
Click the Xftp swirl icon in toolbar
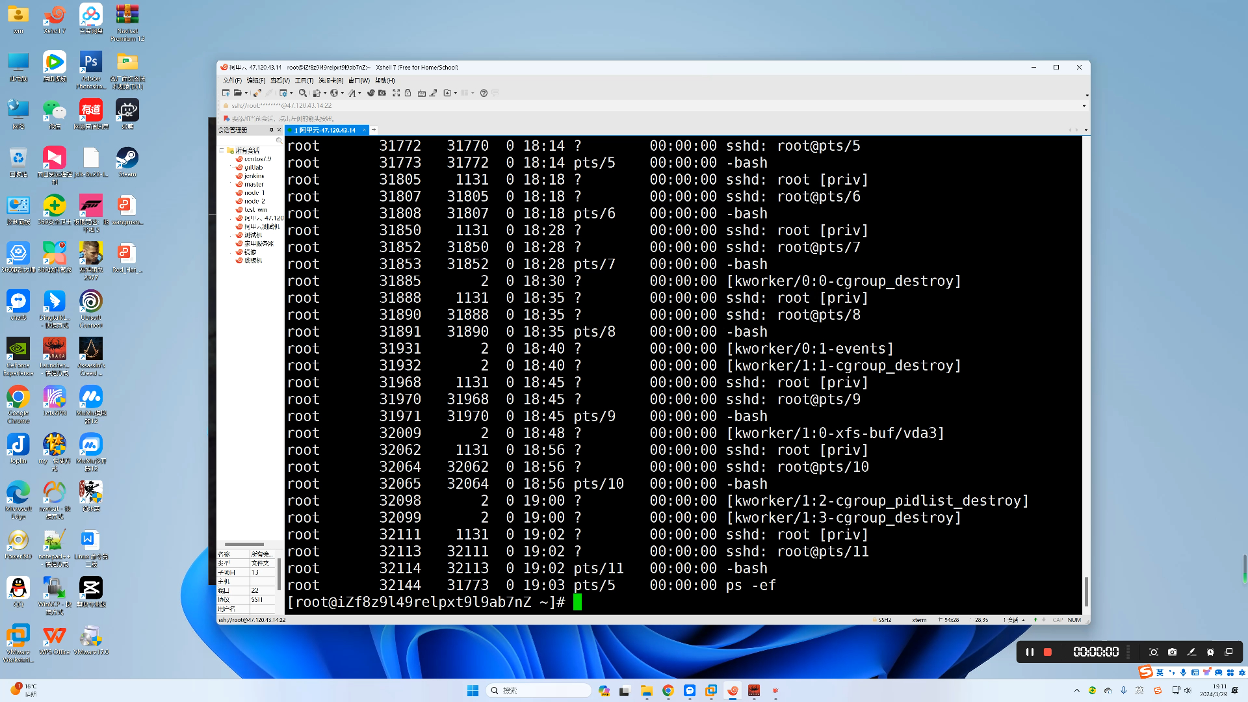tap(371, 93)
